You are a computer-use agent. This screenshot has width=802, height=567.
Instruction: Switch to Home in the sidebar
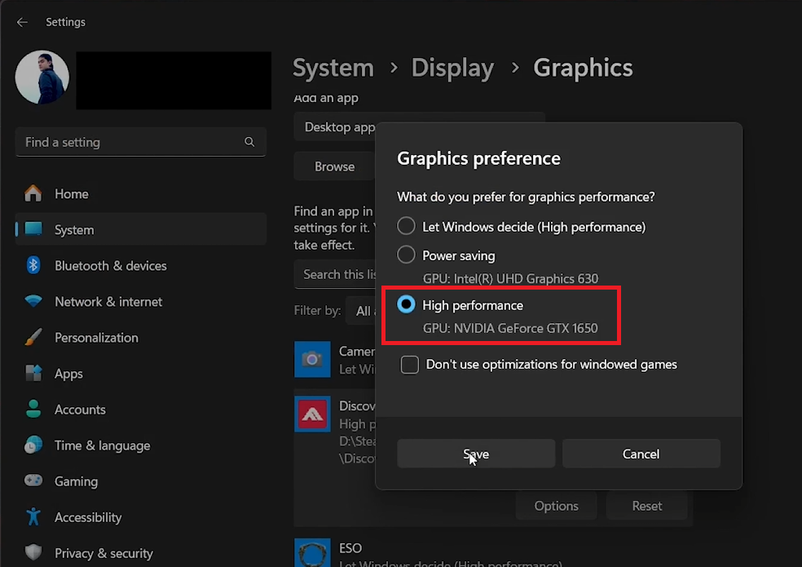pyautogui.click(x=72, y=194)
